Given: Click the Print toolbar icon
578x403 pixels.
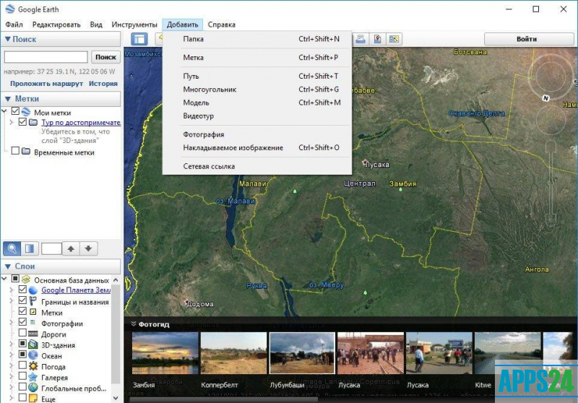Looking at the screenshot, I should [361, 39].
